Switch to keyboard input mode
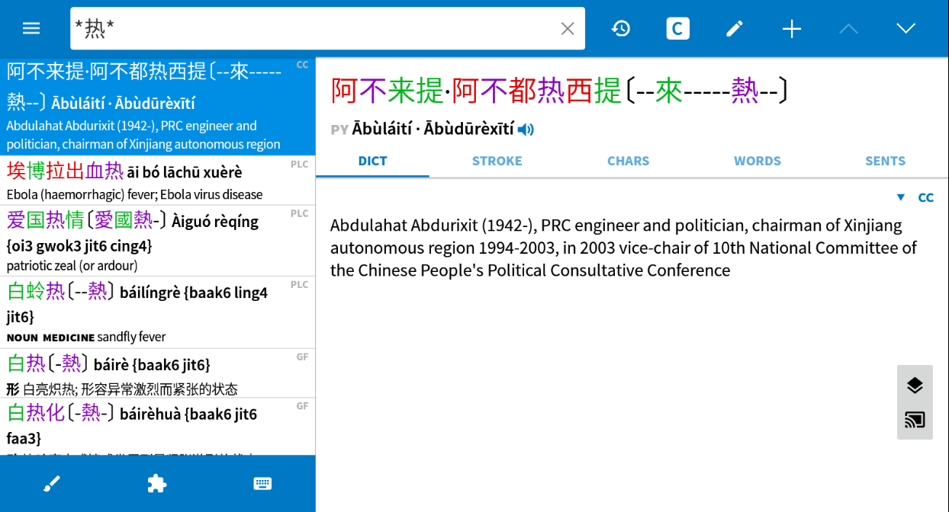The width and height of the screenshot is (949, 512). click(262, 484)
